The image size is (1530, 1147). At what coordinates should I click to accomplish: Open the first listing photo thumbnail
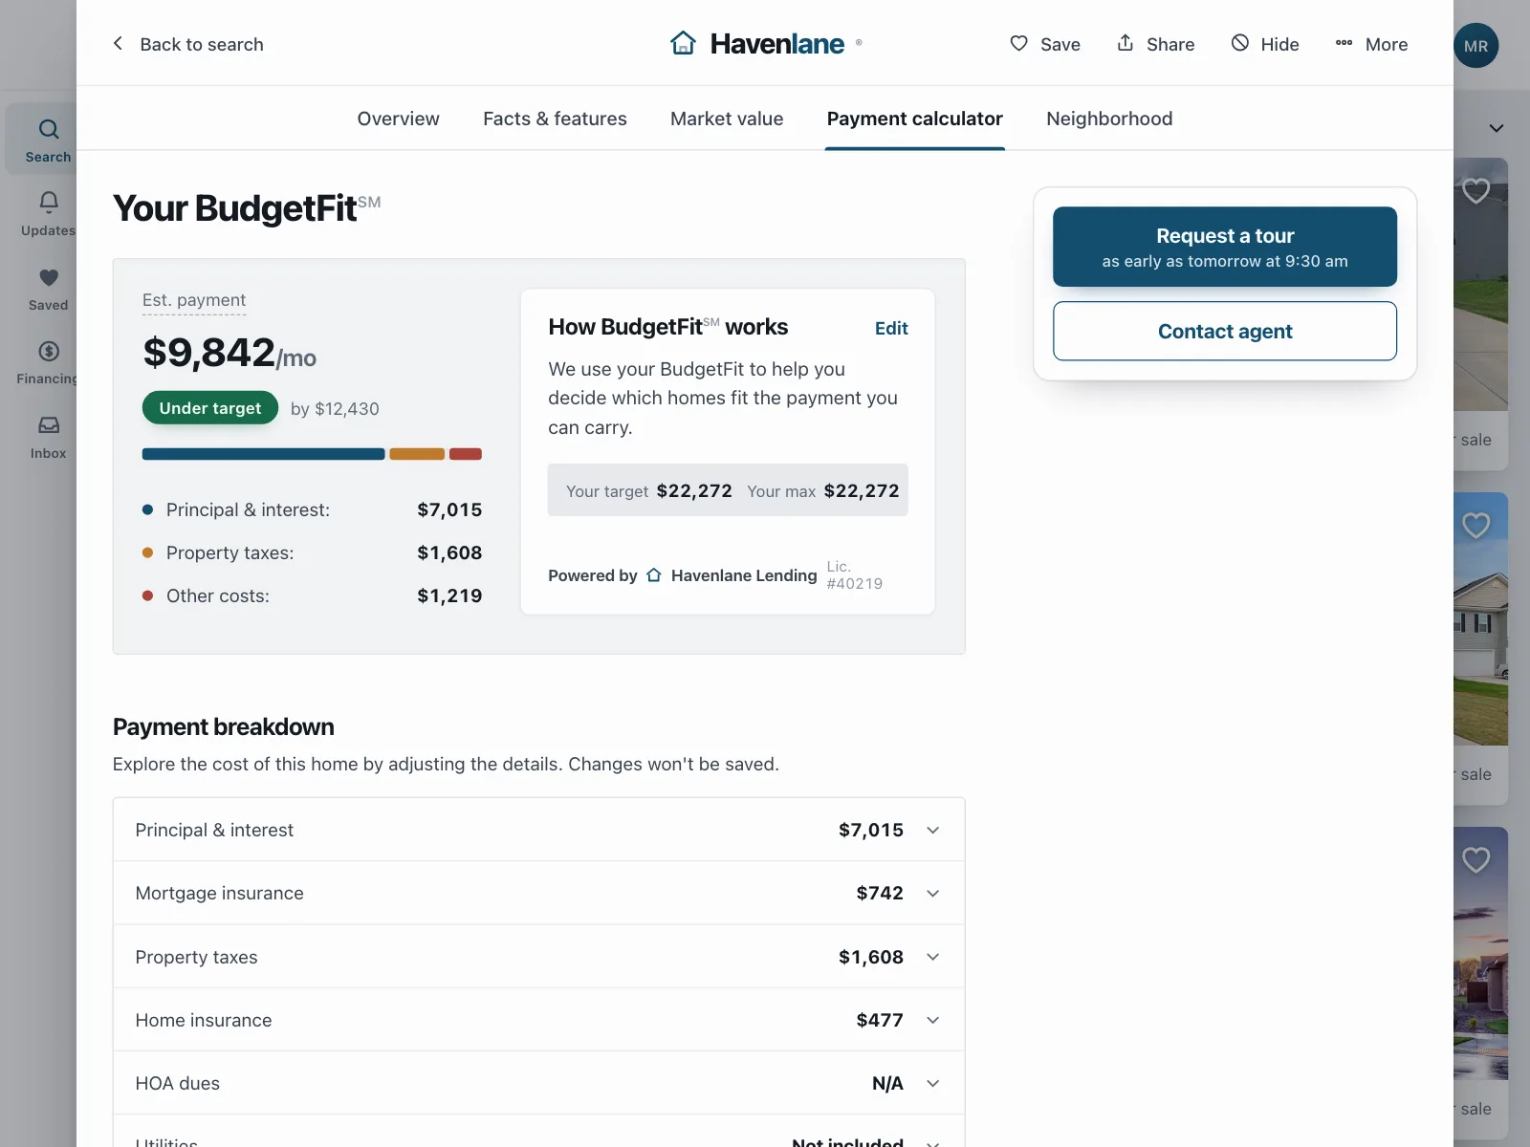point(1480,285)
